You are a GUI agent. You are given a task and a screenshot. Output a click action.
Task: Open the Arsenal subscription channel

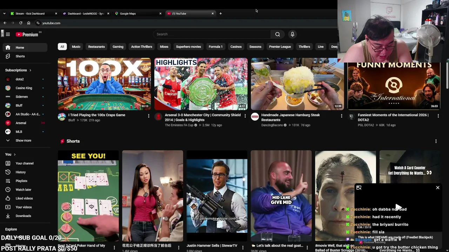[x=25, y=123]
